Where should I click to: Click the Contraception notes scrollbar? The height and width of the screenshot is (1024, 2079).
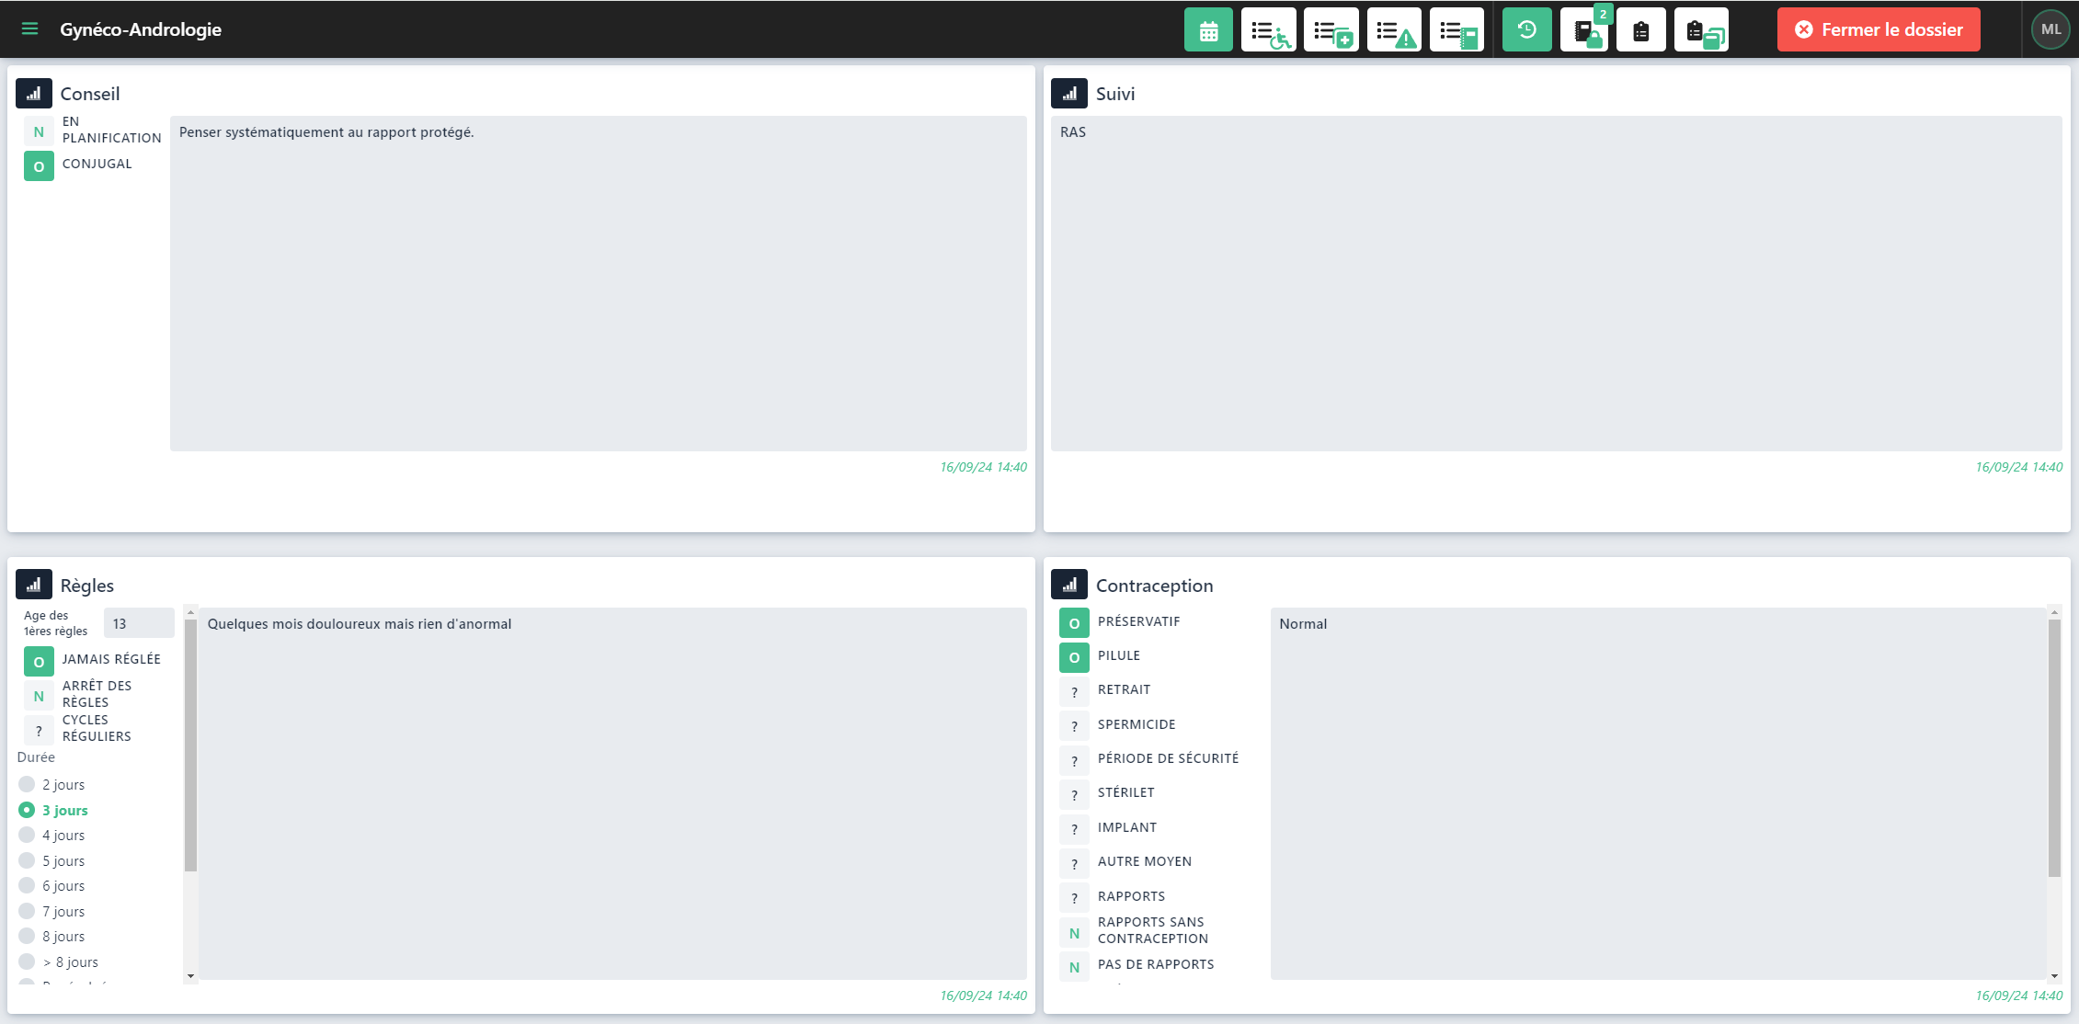2054,747
